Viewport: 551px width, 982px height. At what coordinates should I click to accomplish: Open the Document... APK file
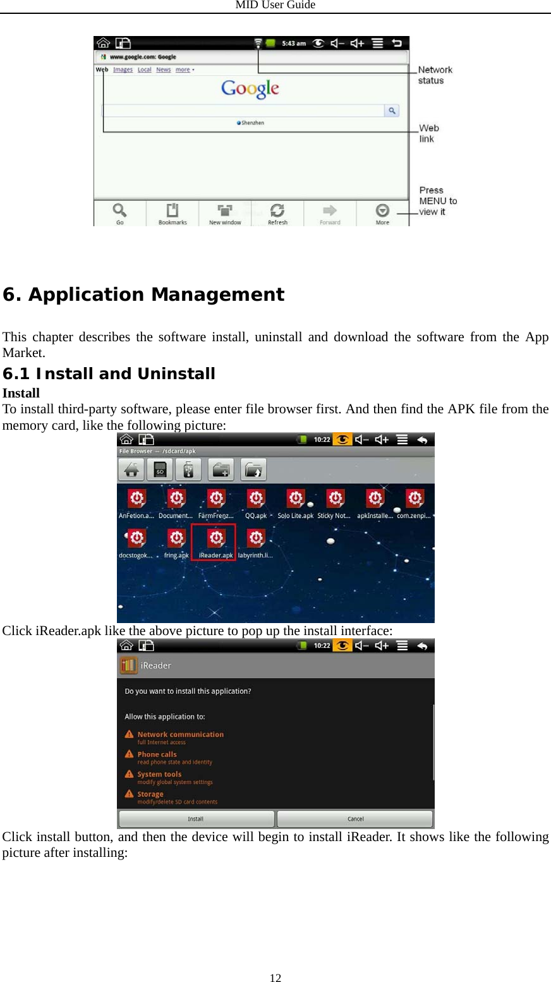(x=176, y=504)
